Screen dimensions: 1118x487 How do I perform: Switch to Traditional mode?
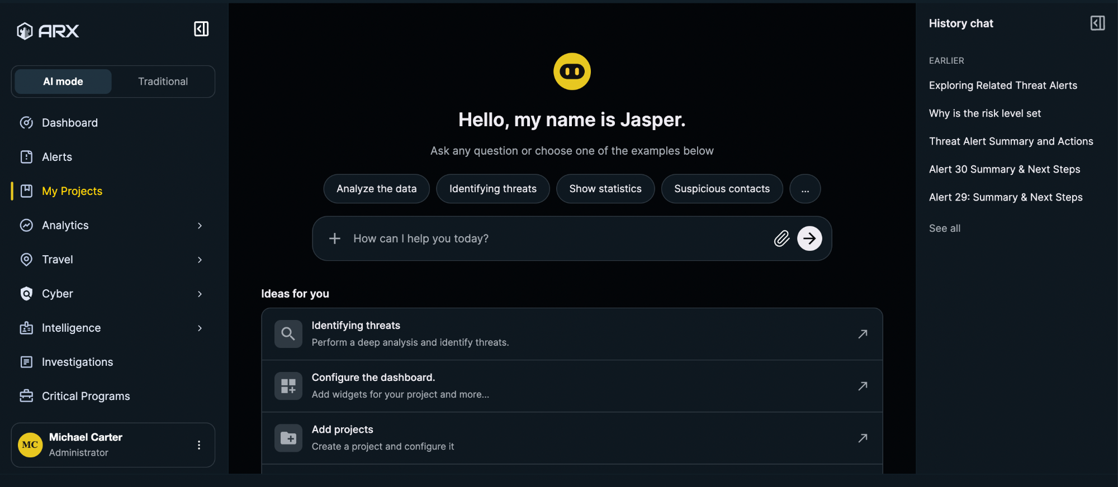tap(163, 82)
